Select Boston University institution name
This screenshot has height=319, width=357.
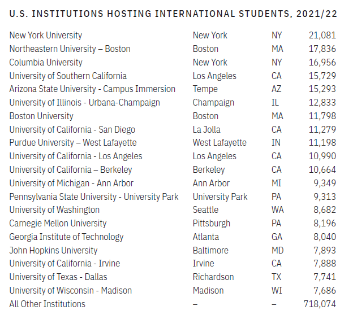41,116
